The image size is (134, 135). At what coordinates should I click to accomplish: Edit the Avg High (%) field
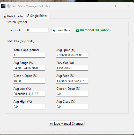pos(29,107)
